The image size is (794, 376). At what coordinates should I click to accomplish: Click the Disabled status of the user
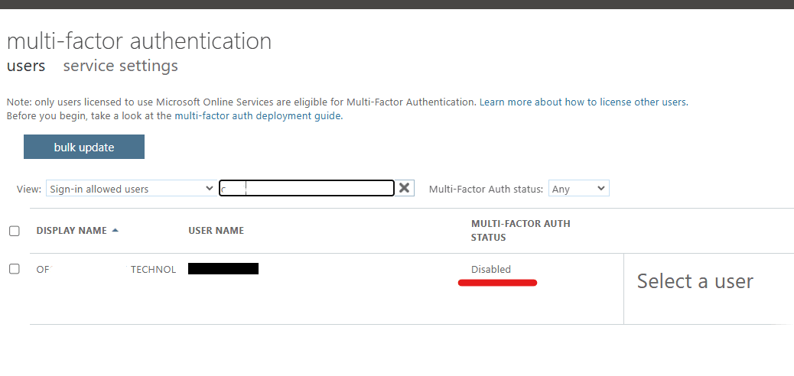coord(490,269)
